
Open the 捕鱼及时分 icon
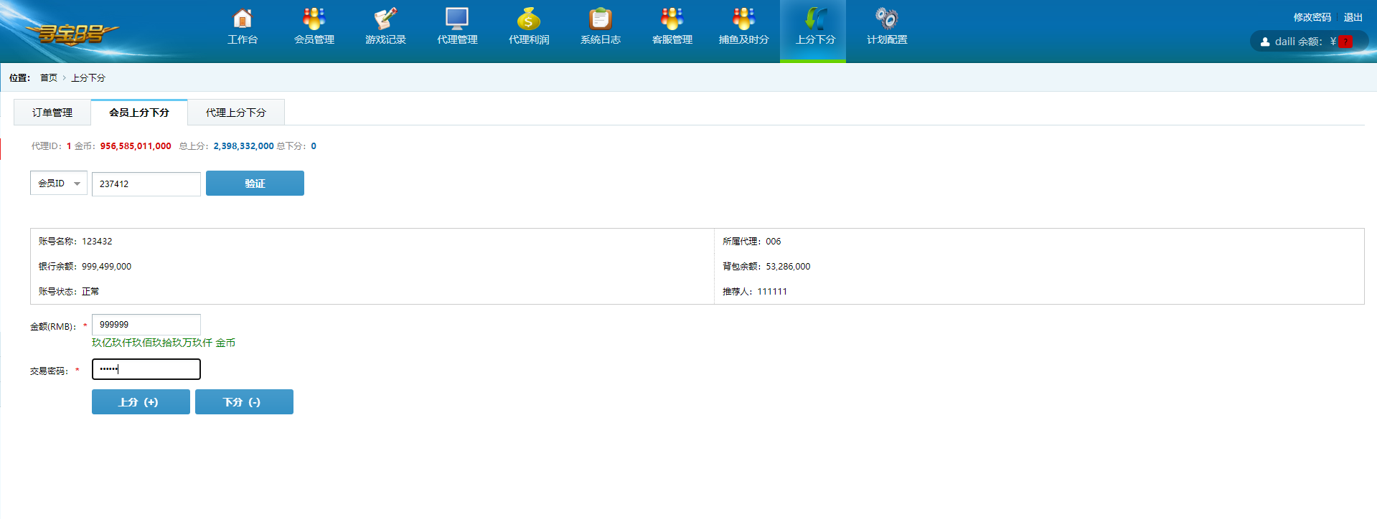click(x=743, y=19)
